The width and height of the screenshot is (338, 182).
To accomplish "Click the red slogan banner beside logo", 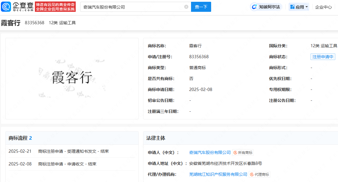I will tap(55, 7).
